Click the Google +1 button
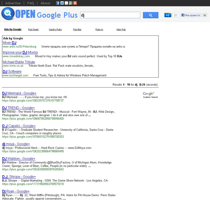Image resolution: width=210 pixels, height=200 pixels. click(x=168, y=15)
